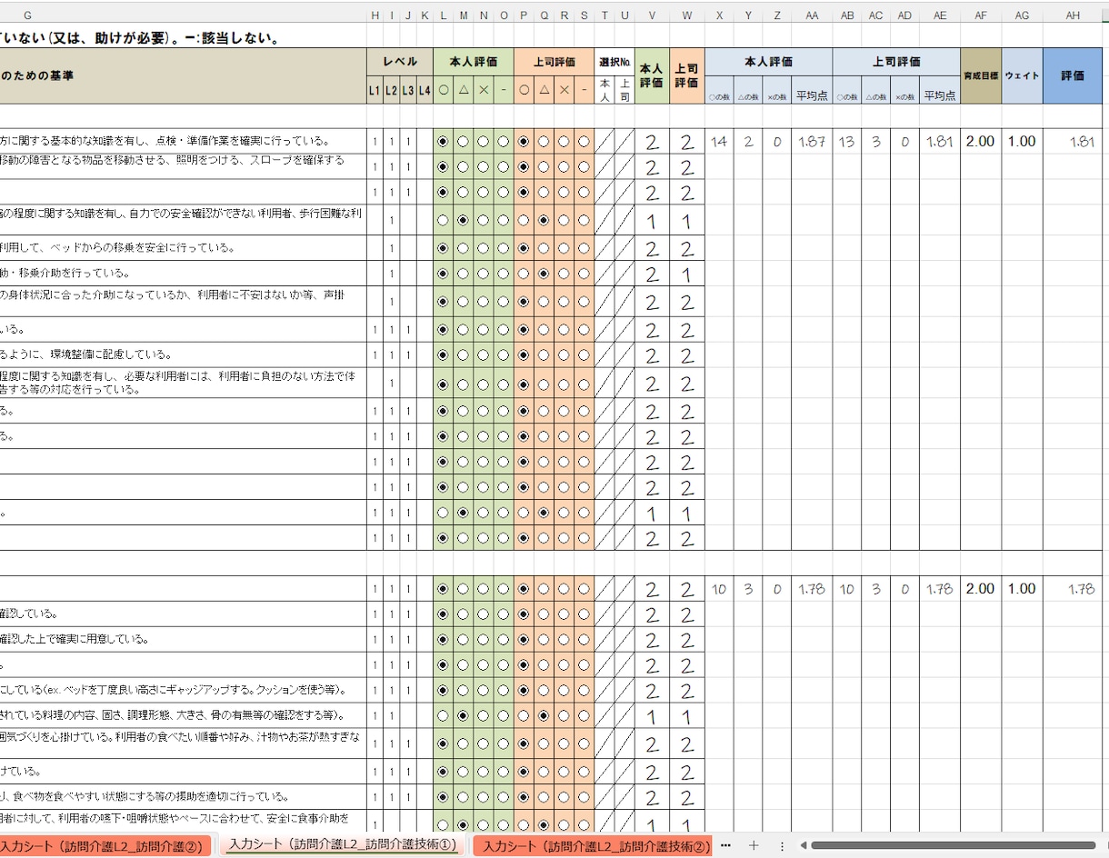Pick 上司評価 △ for the ベッドからの移乗 row
Image resolution: width=1109 pixels, height=858 pixels.
pyautogui.click(x=544, y=248)
